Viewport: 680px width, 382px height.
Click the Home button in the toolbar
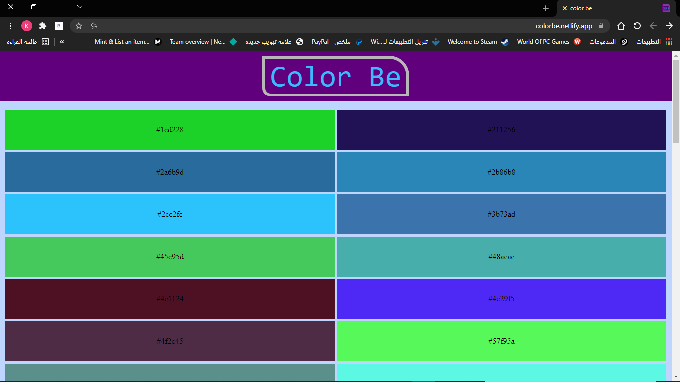[621, 26]
